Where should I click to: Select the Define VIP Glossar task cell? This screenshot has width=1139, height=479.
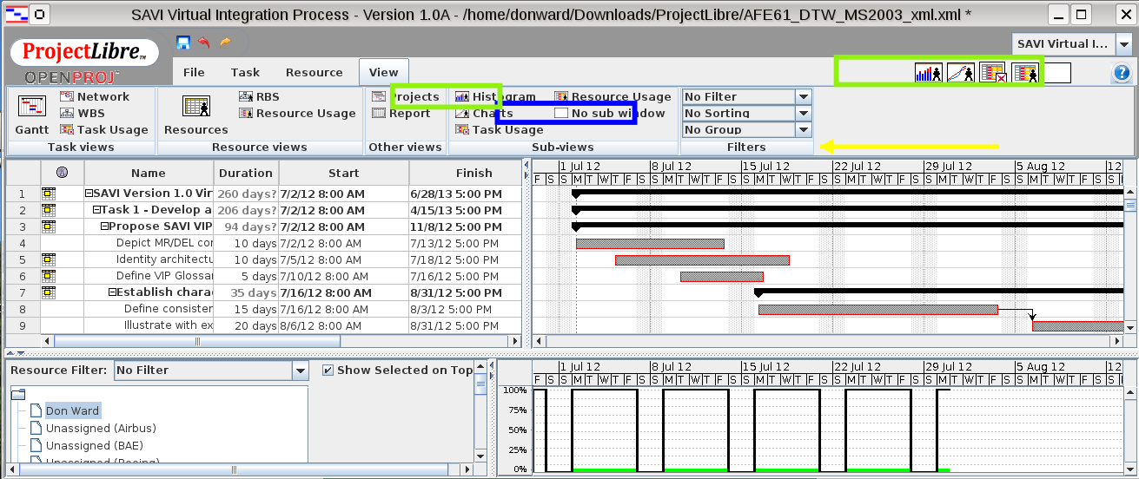149,276
